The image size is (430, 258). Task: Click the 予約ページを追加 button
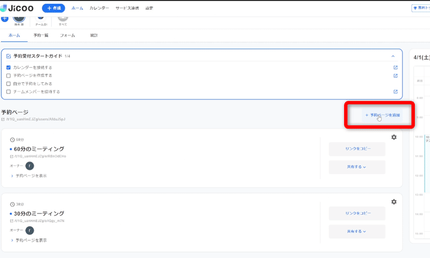pos(382,115)
